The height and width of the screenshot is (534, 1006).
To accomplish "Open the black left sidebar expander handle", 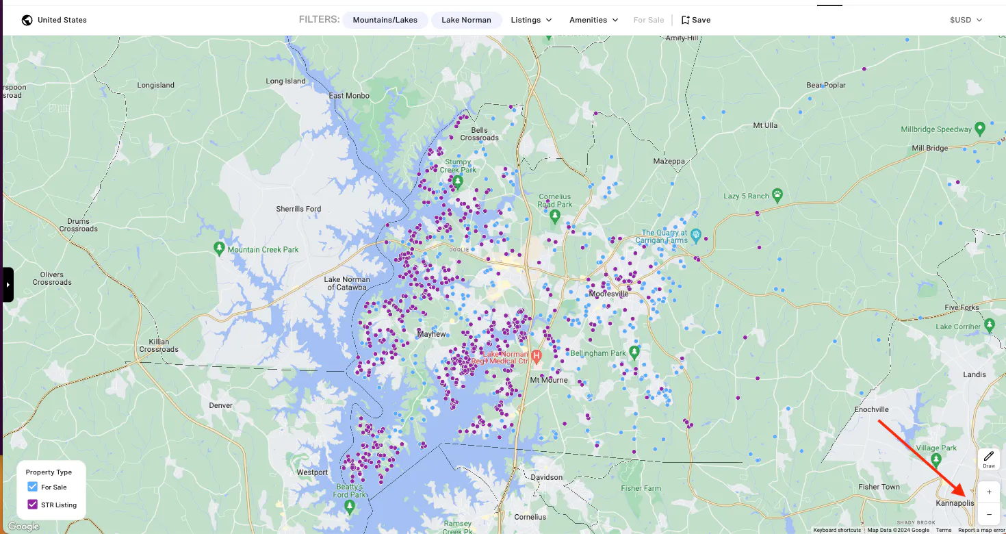I will click(x=8, y=284).
